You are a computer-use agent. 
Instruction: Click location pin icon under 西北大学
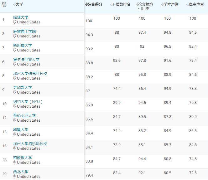pyautogui.click(x=15, y=177)
